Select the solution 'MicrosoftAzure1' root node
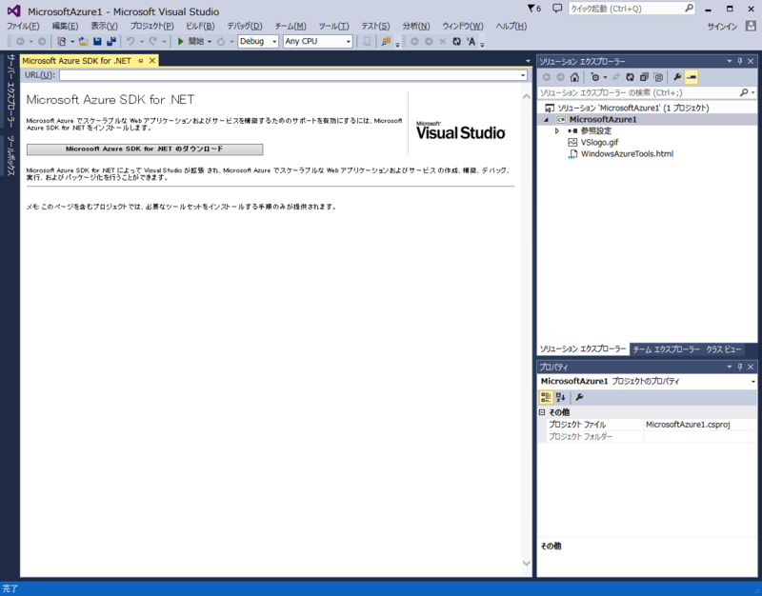Image resolution: width=762 pixels, height=596 pixels. click(x=632, y=108)
